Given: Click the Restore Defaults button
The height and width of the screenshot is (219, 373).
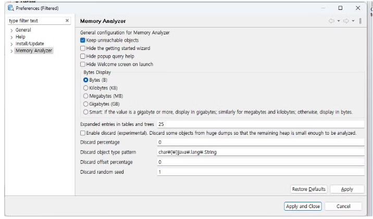Looking at the screenshot, I should coord(309,189).
